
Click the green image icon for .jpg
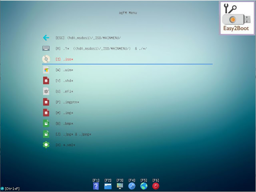pyautogui.click(x=46, y=134)
